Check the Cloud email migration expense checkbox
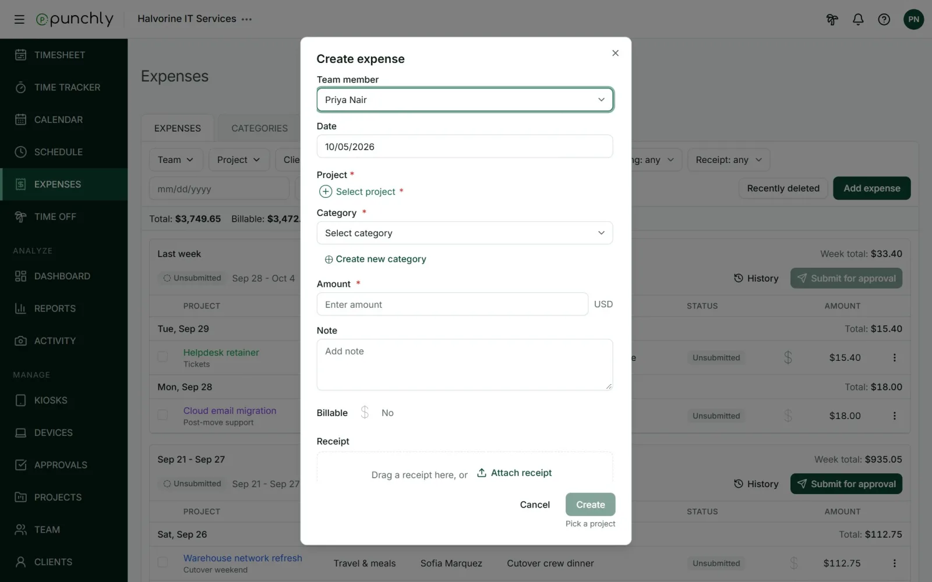The width and height of the screenshot is (932, 582). [163, 414]
